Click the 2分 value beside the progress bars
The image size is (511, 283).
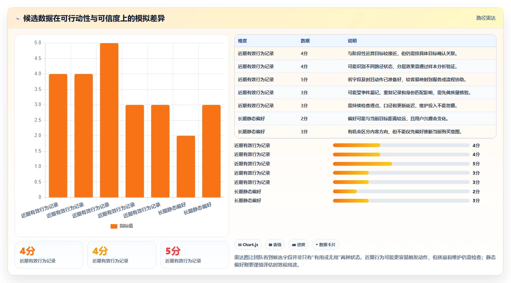click(476, 191)
